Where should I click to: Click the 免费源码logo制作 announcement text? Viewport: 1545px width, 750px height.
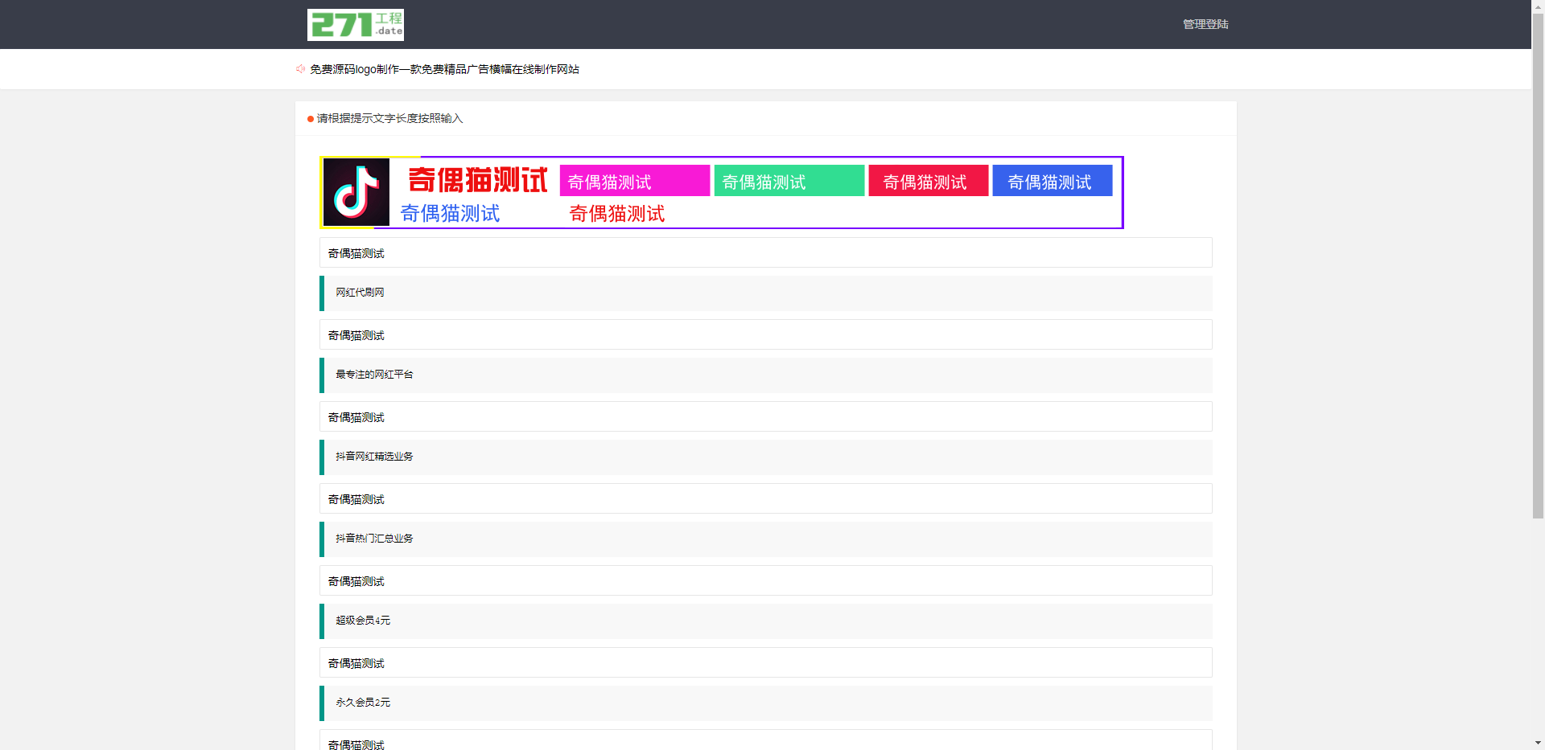tap(444, 69)
